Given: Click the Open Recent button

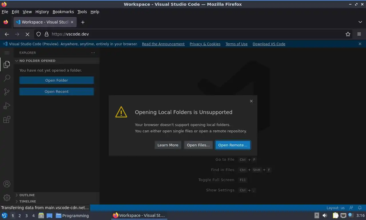Looking at the screenshot, I should pyautogui.click(x=57, y=91).
